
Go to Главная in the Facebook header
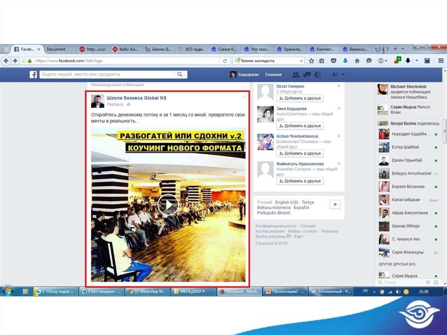click(274, 75)
